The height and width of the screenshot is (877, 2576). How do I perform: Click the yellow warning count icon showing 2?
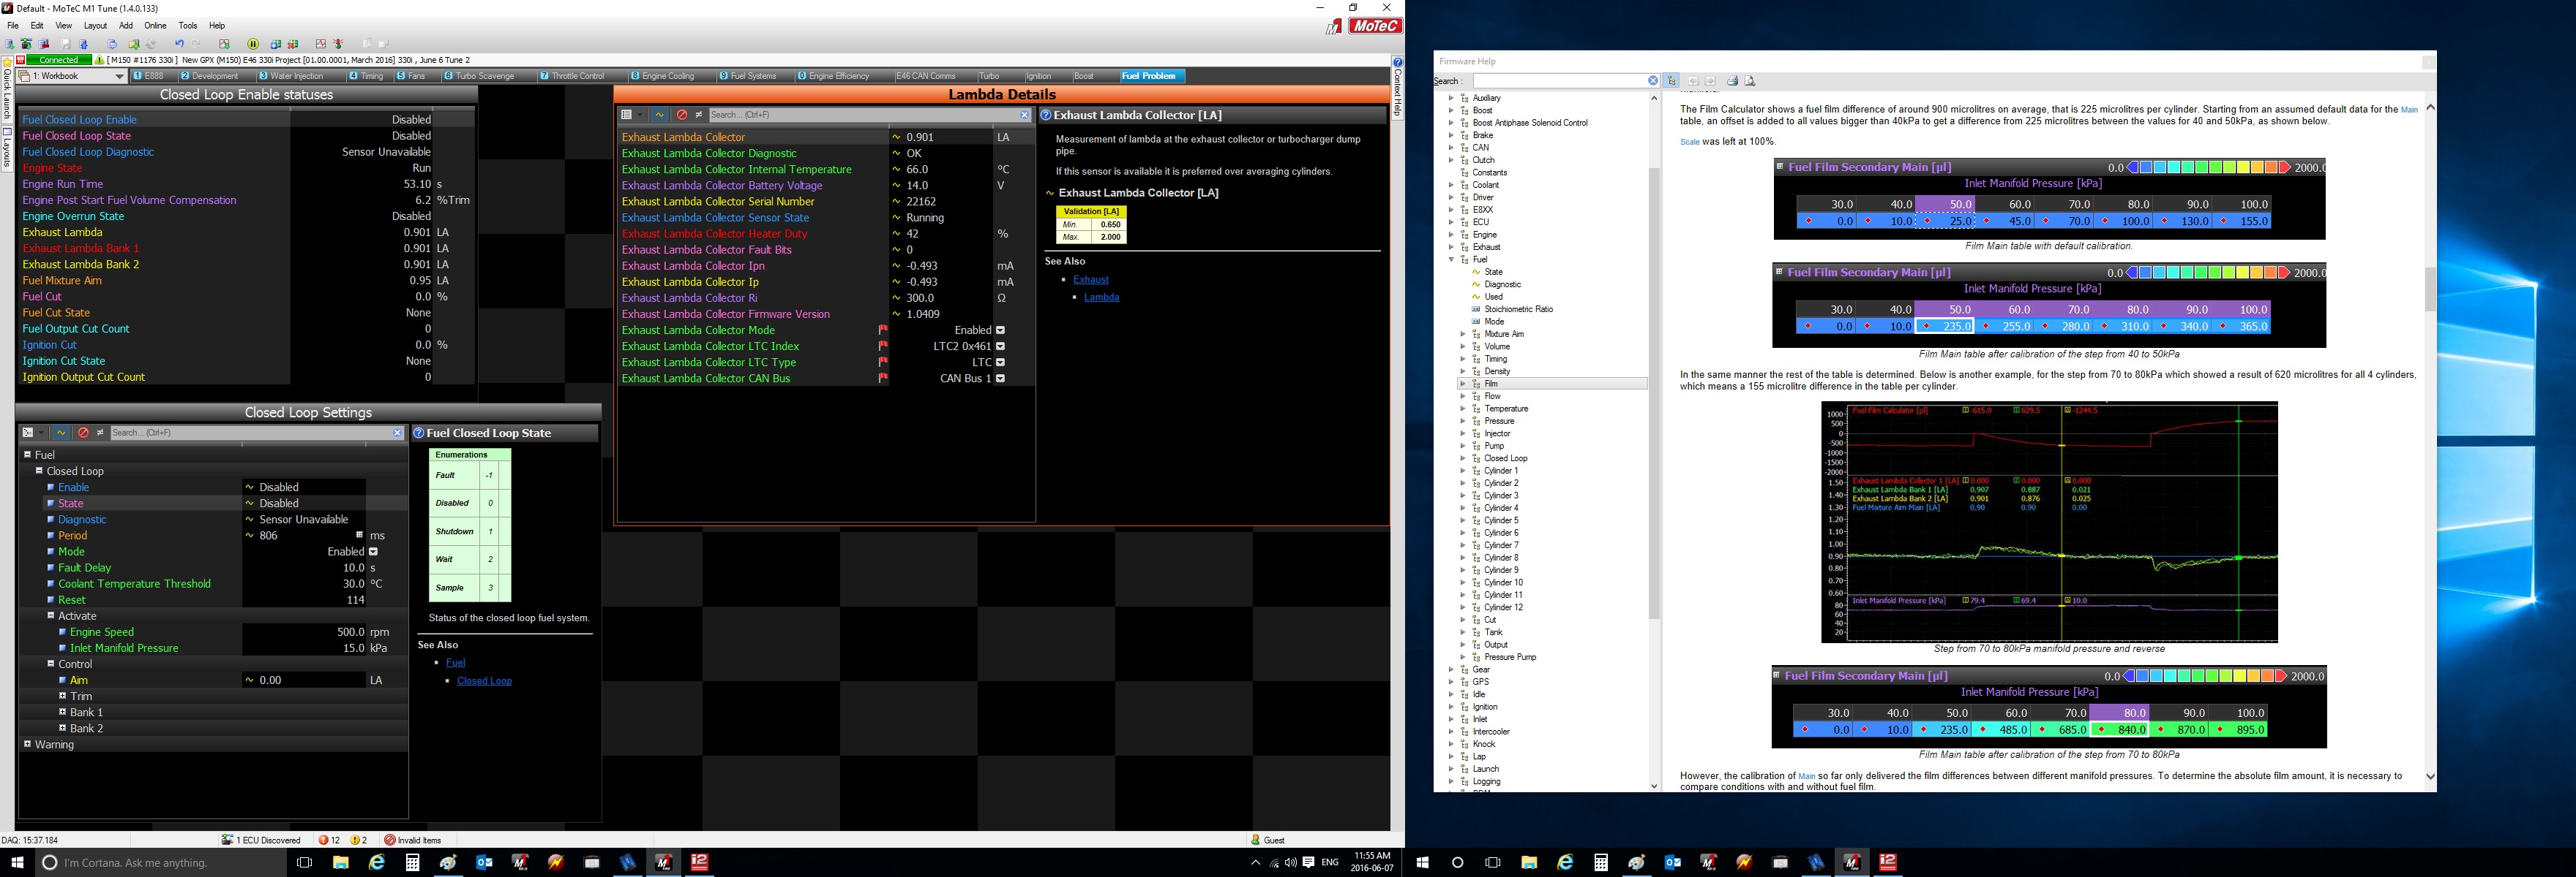click(355, 840)
